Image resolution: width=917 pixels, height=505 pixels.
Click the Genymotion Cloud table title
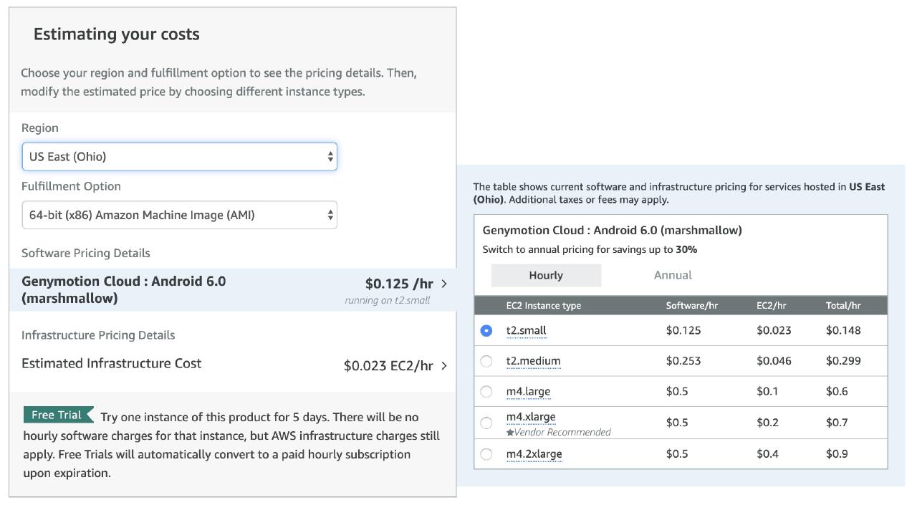(613, 231)
